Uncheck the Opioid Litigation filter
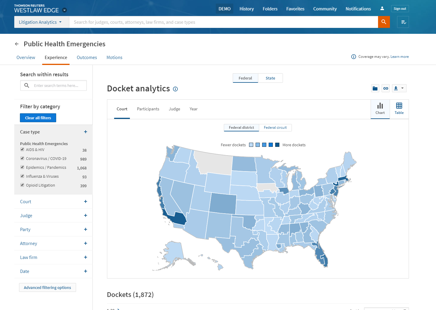 22,185
